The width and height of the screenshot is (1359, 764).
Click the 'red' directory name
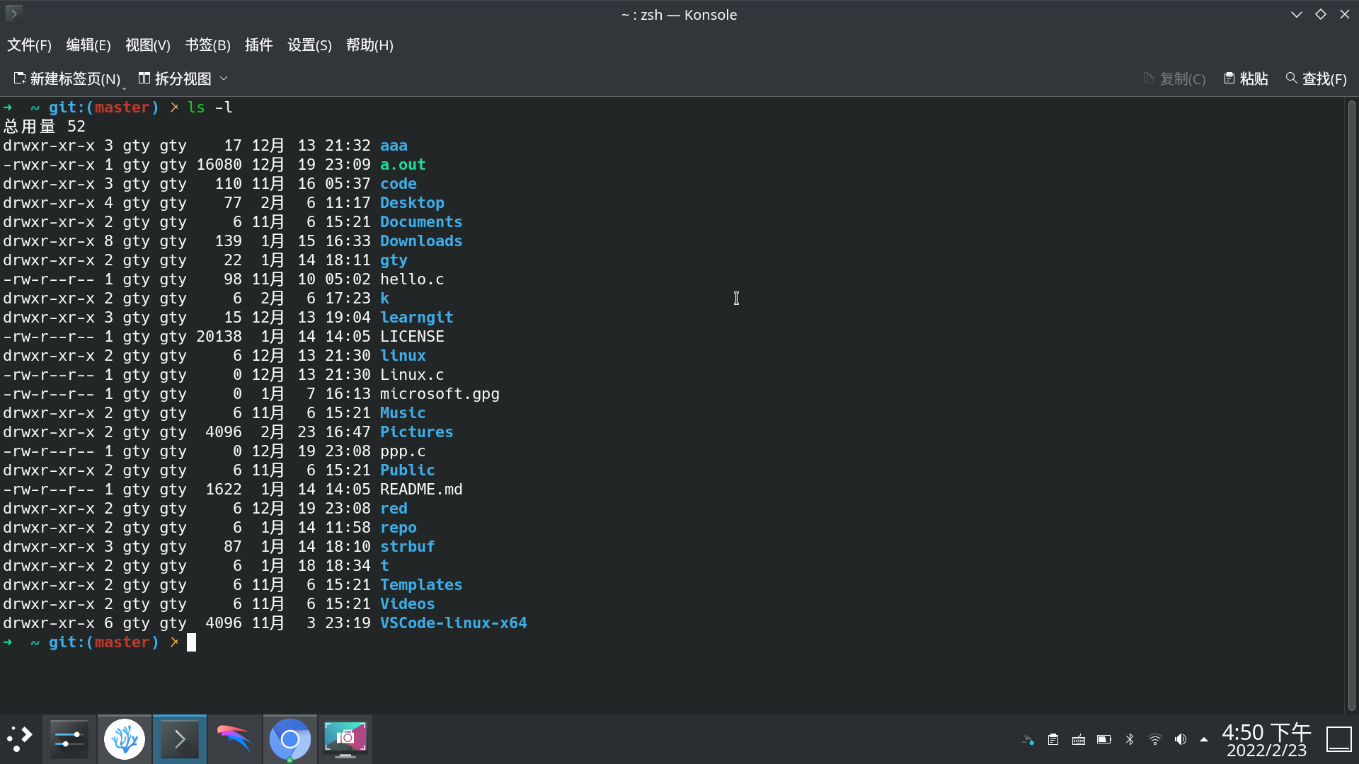click(x=394, y=509)
